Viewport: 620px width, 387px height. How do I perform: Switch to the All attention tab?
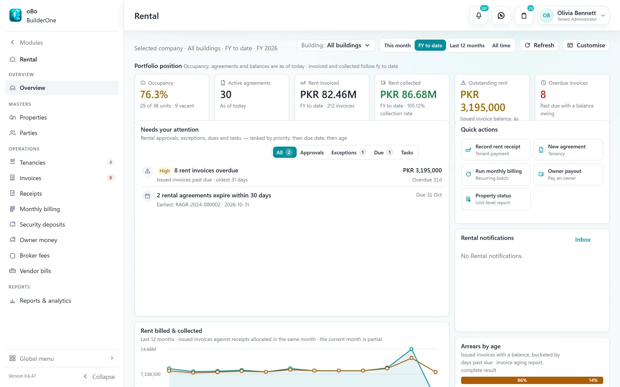[285, 152]
